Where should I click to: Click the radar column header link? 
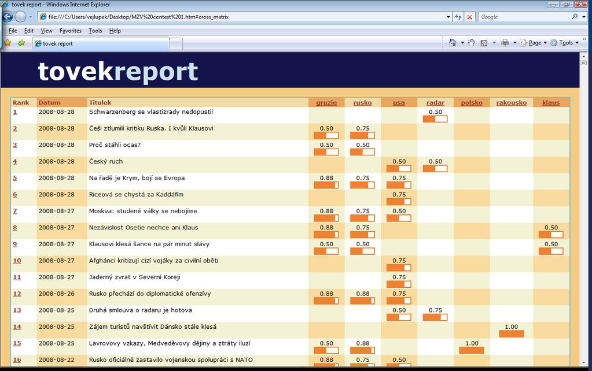point(435,102)
